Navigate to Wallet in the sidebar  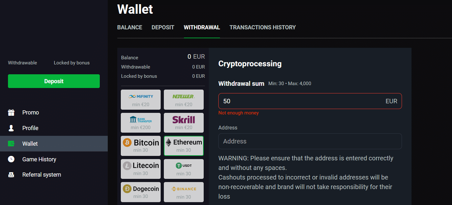[30, 143]
